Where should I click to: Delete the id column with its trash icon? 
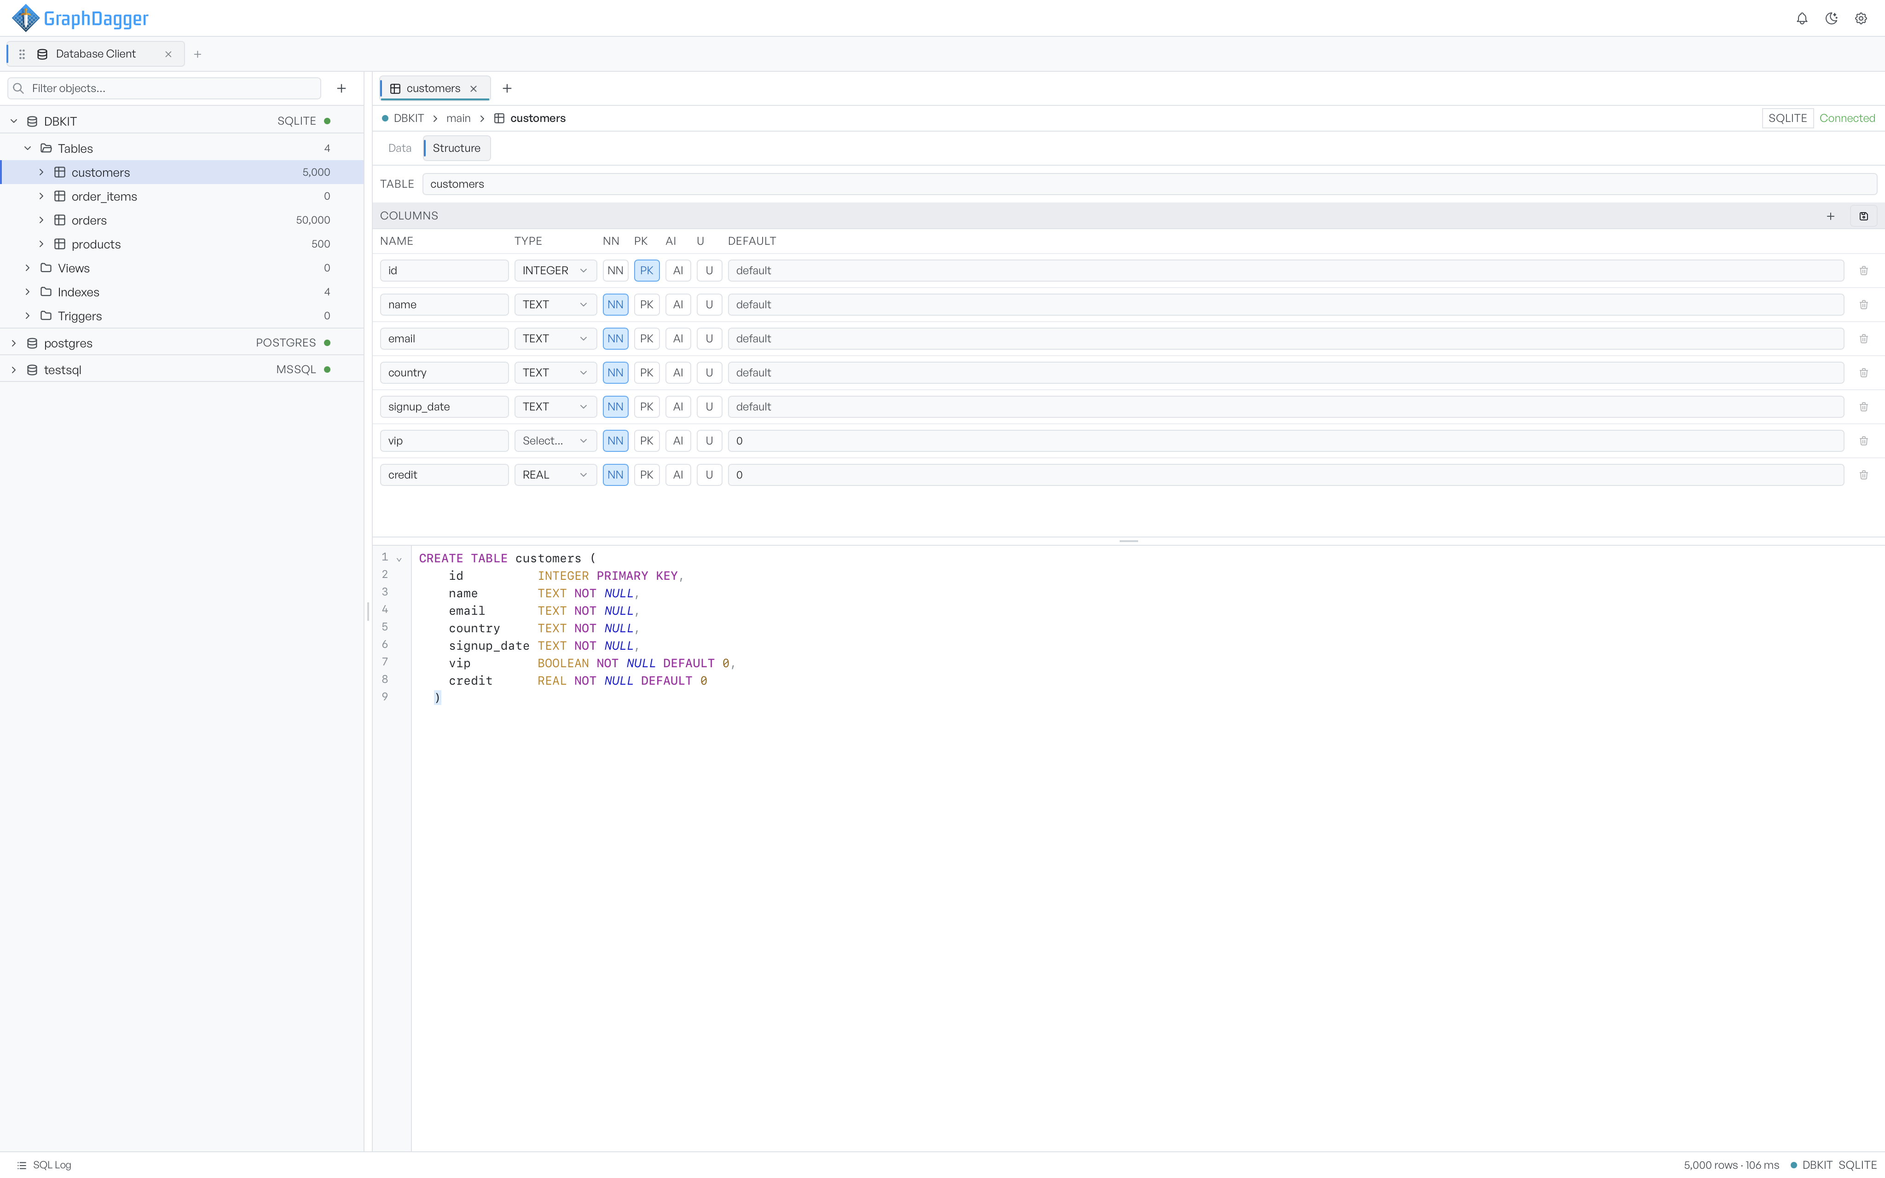coord(1863,271)
